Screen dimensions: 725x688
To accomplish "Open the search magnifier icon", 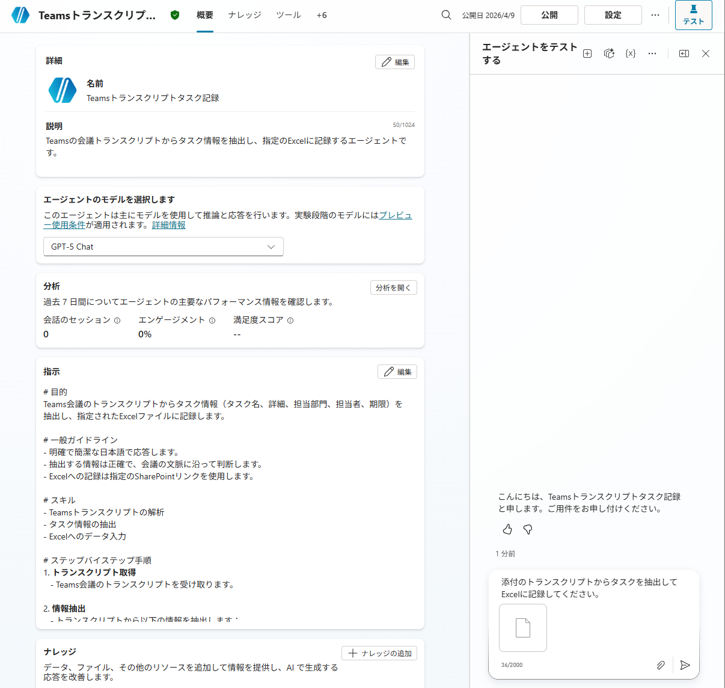I will (x=446, y=15).
